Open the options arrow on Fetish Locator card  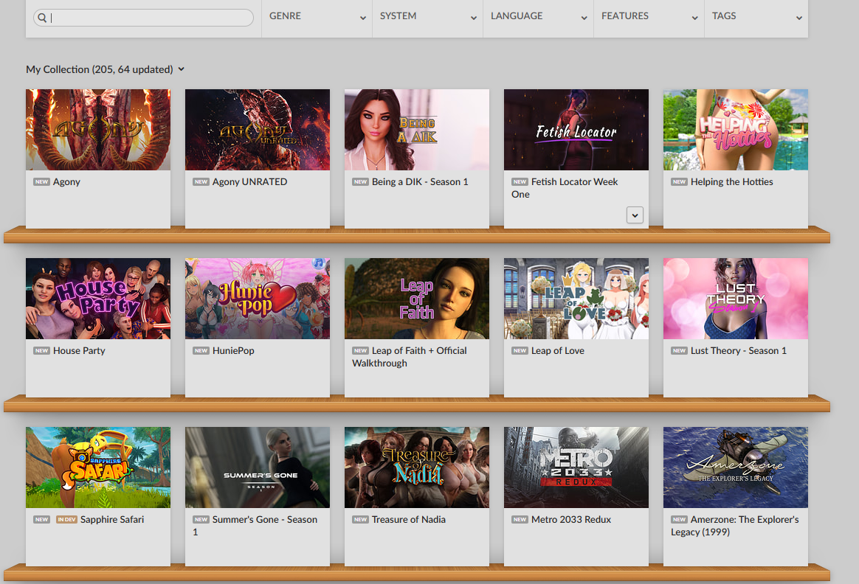pos(635,215)
